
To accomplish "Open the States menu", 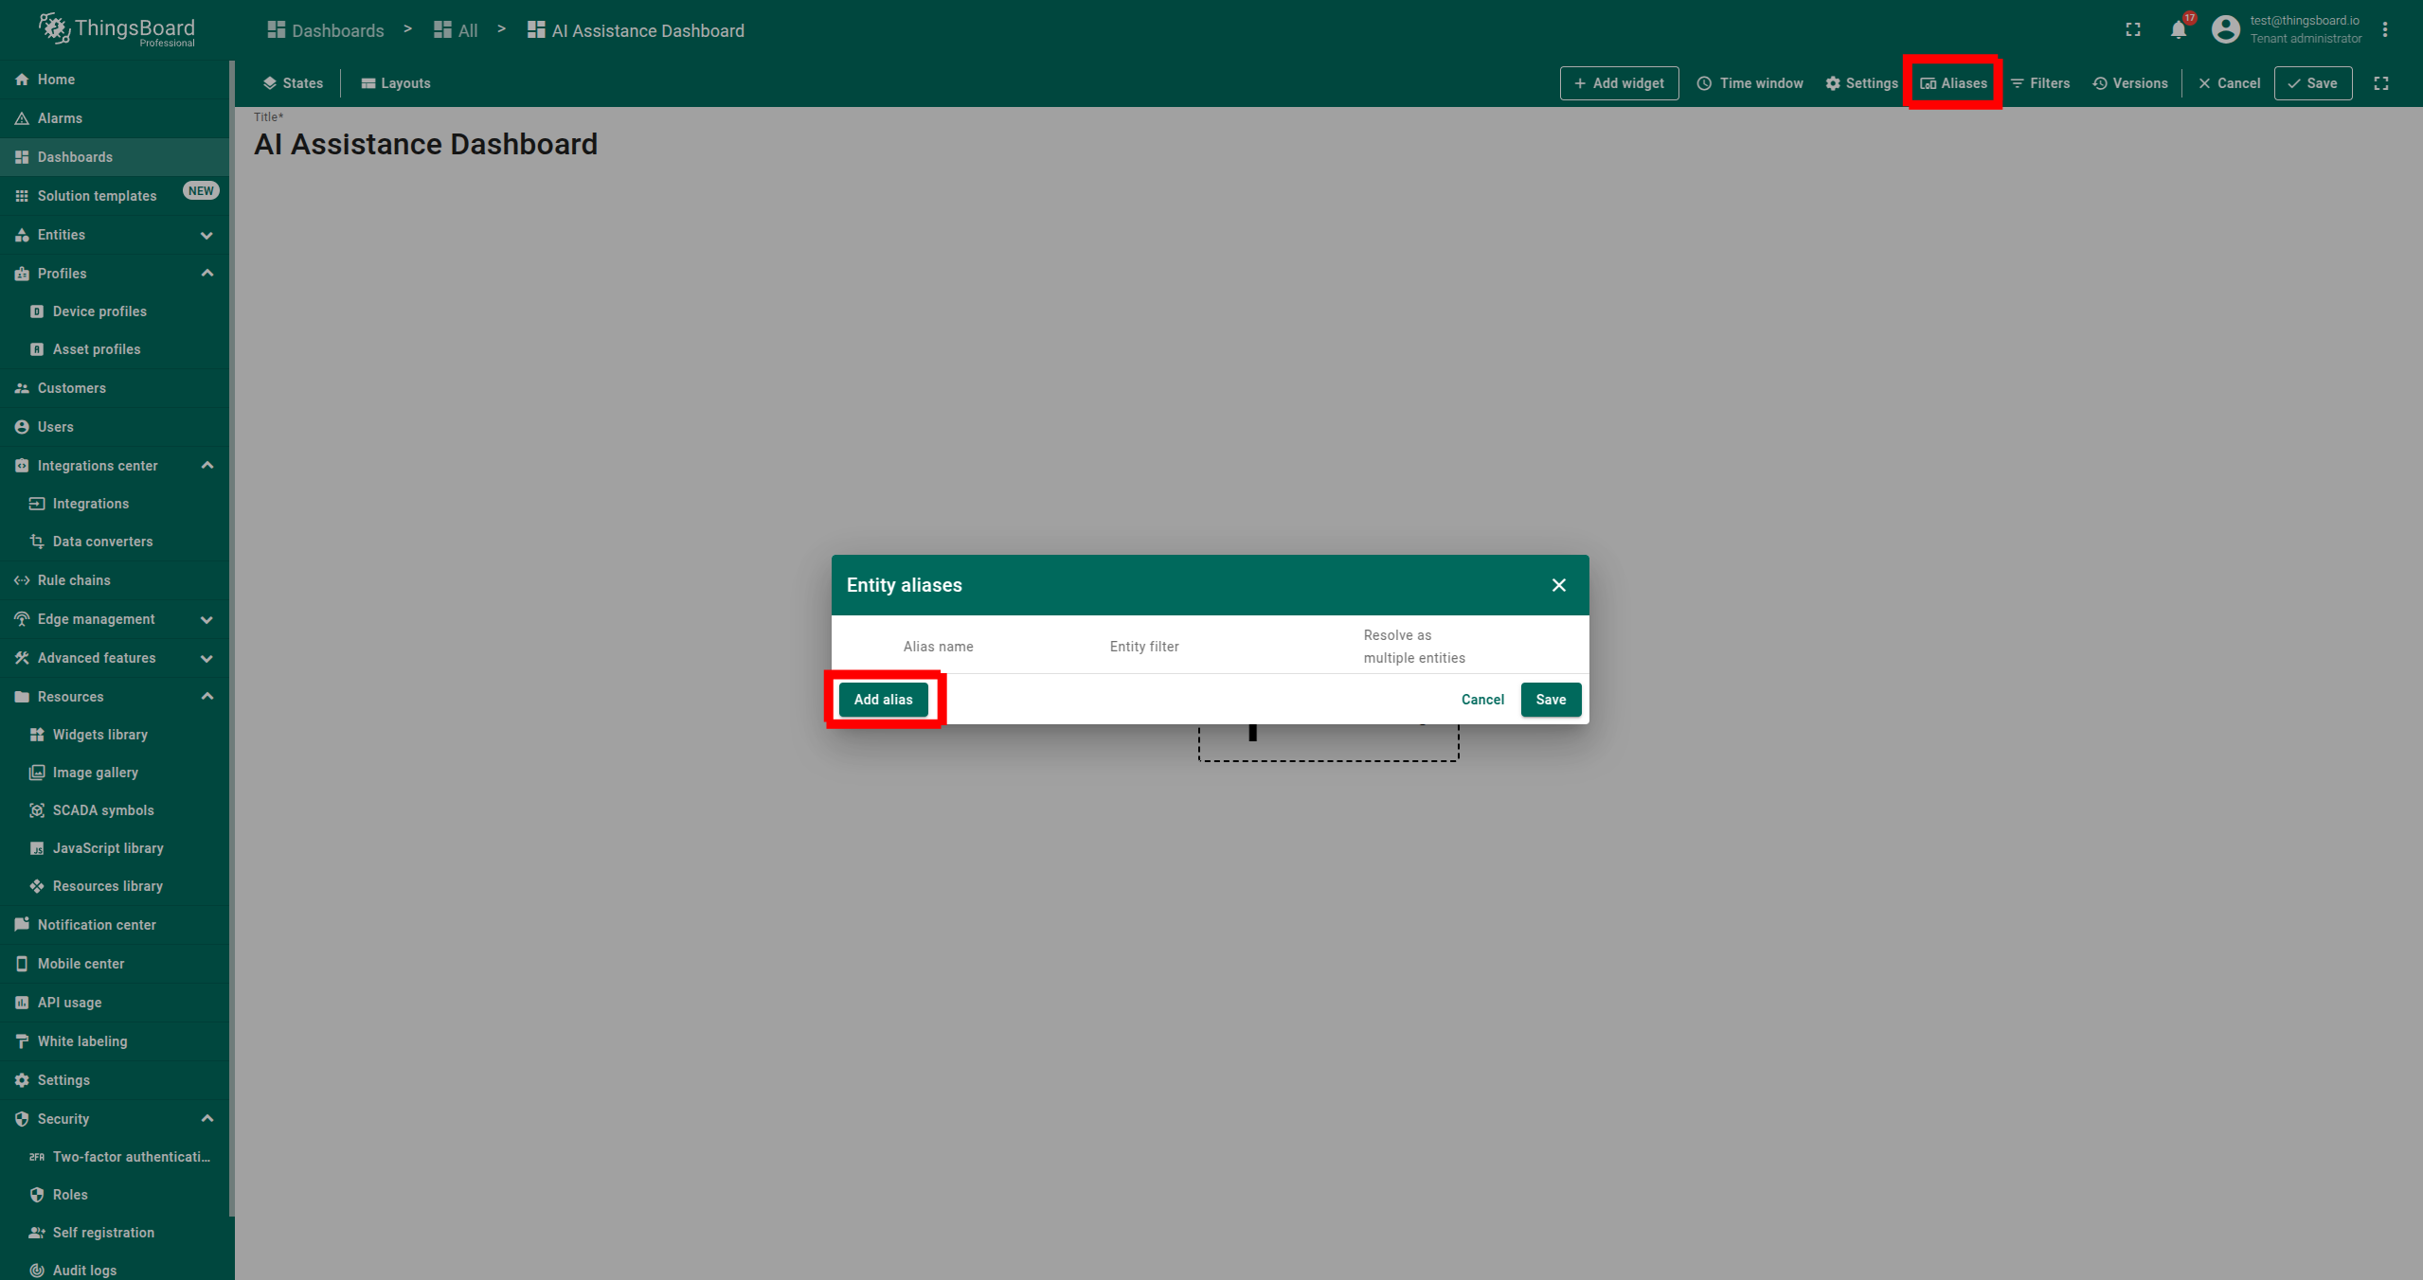I will [293, 83].
